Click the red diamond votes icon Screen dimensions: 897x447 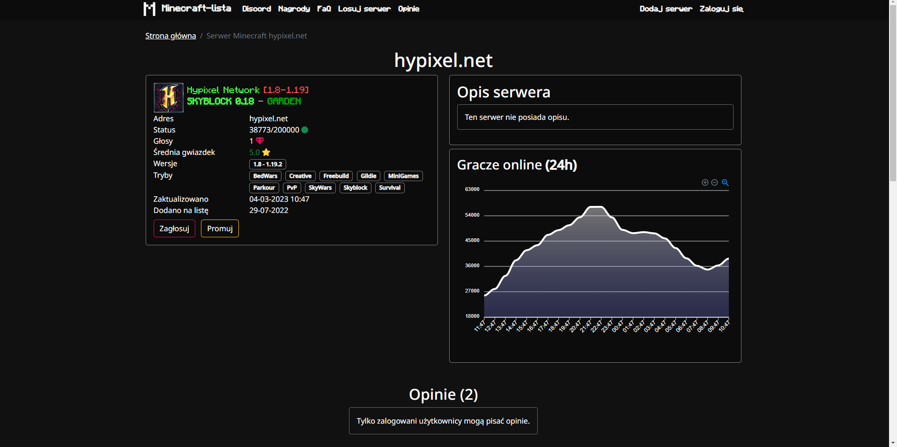click(260, 141)
